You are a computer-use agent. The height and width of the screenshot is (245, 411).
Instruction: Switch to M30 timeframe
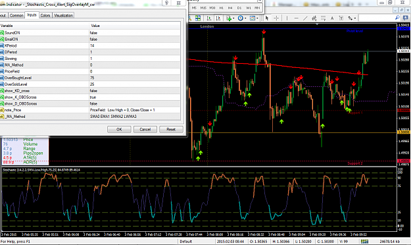pos(212,8)
